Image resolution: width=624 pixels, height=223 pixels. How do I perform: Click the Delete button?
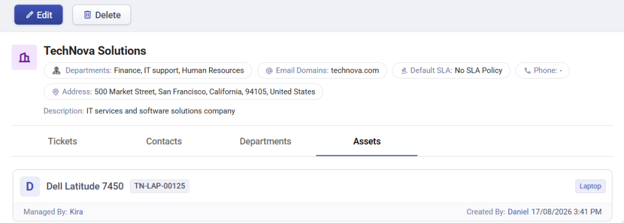(102, 15)
